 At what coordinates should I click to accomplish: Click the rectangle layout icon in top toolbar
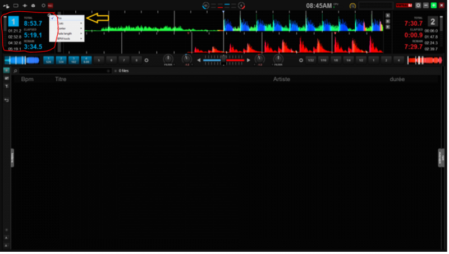click(16, 6)
